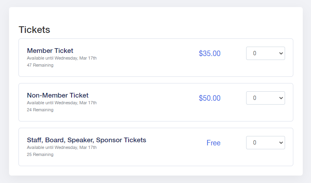Click the Staff, Board, Speaker, Sponsor Tickets title
Viewport: 311px width, 183px height.
pos(86,140)
